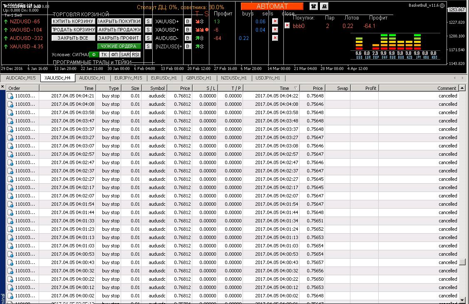Image resolution: width=469 pixels, height=304 pixels.
Task: Click the JPY currency strength bar
Action: (417, 45)
